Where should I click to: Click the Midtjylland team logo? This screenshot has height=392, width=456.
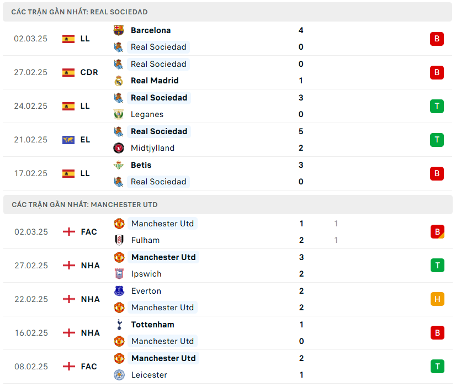click(x=119, y=148)
